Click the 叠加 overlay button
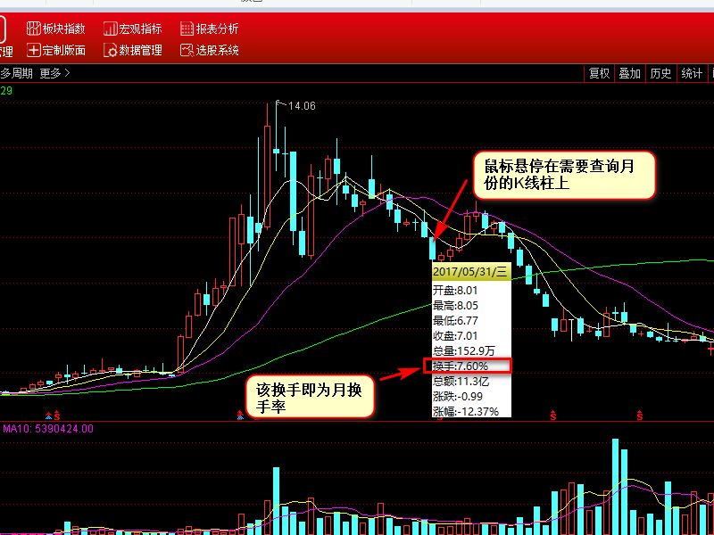714x535 pixels. (629, 73)
